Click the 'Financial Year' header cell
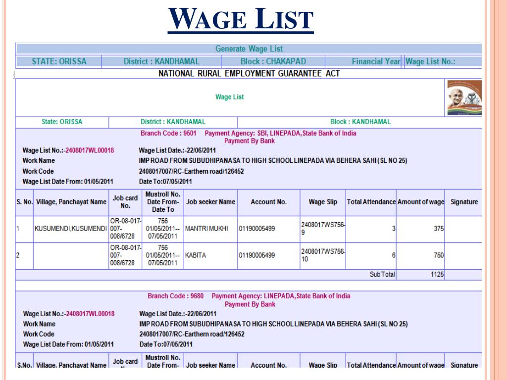This screenshot has width=507, height=380. tap(363, 61)
